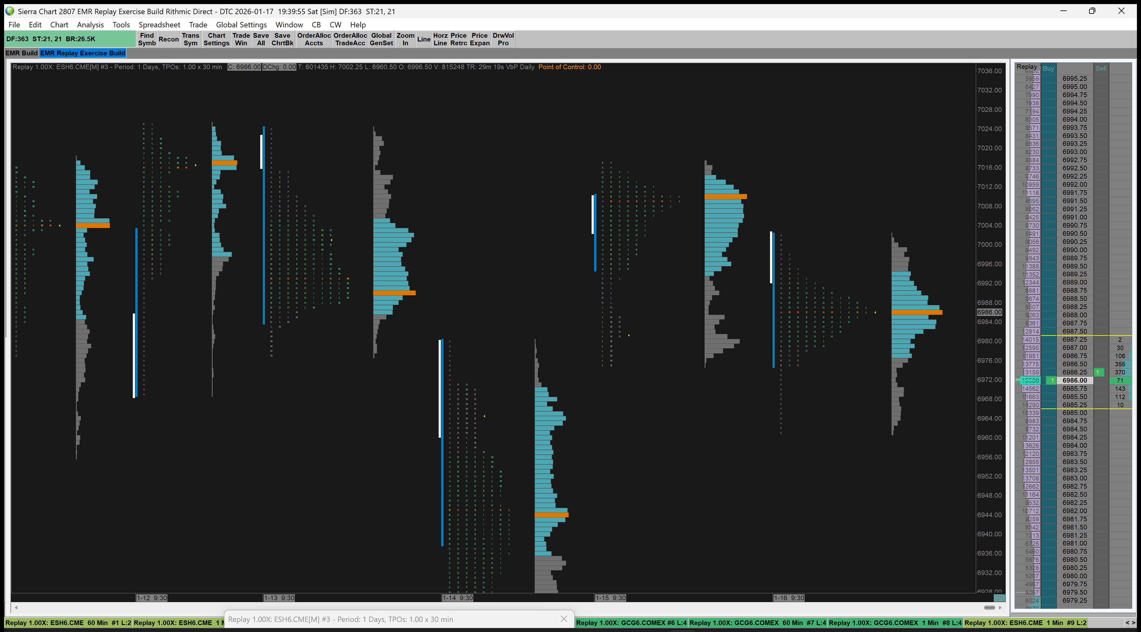Click the chart scroll-left arrow
The image size is (1141, 632).
pyautogui.click(x=16, y=607)
